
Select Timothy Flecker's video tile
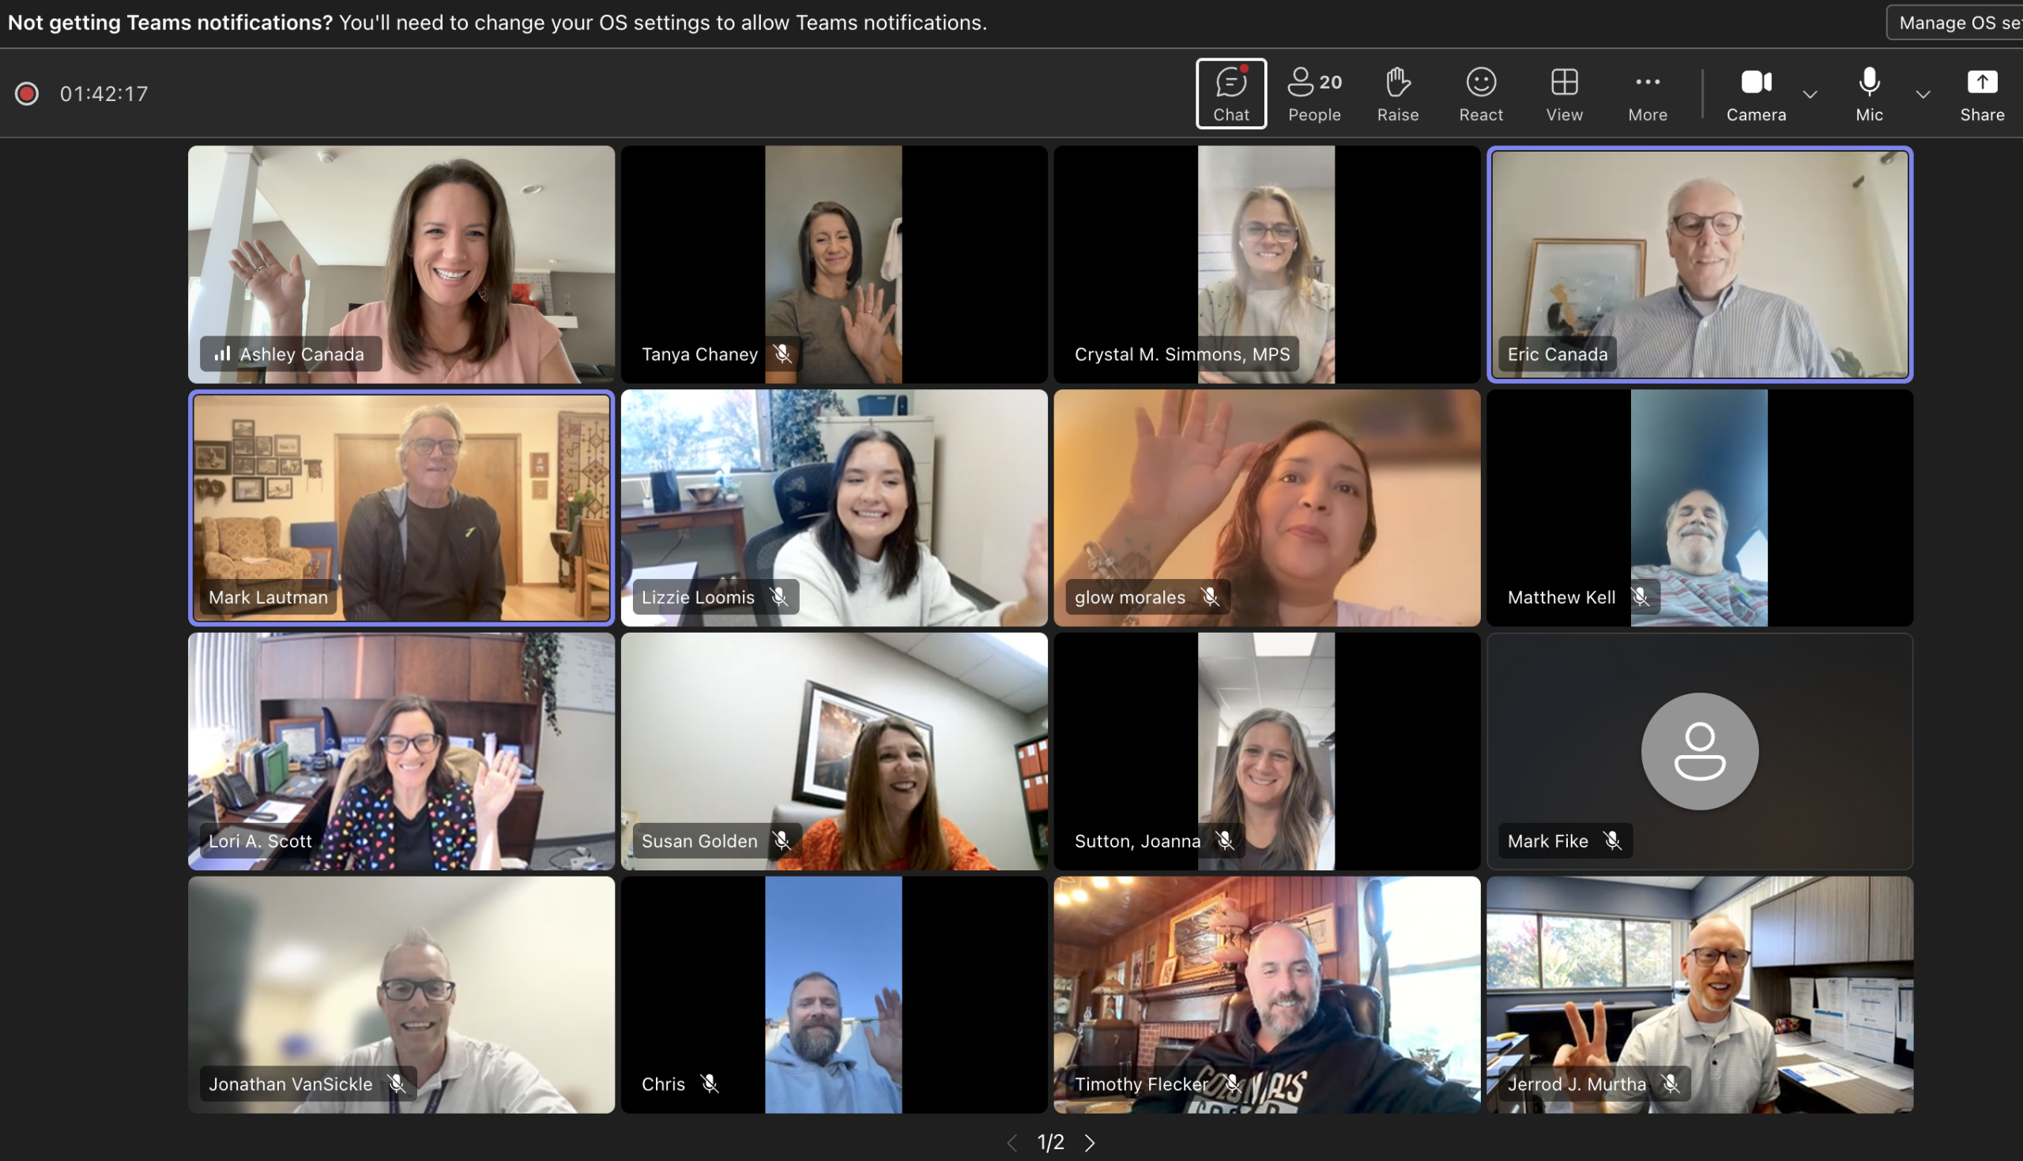coord(1267,994)
